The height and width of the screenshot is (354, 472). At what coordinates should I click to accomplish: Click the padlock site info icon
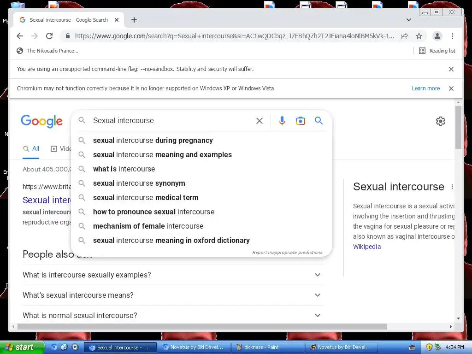(x=68, y=36)
